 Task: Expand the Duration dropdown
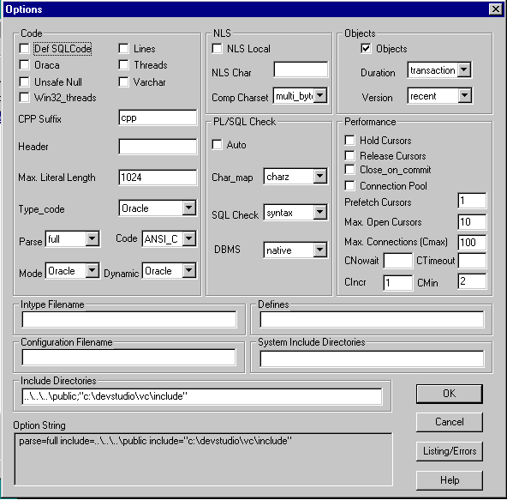[x=464, y=69]
